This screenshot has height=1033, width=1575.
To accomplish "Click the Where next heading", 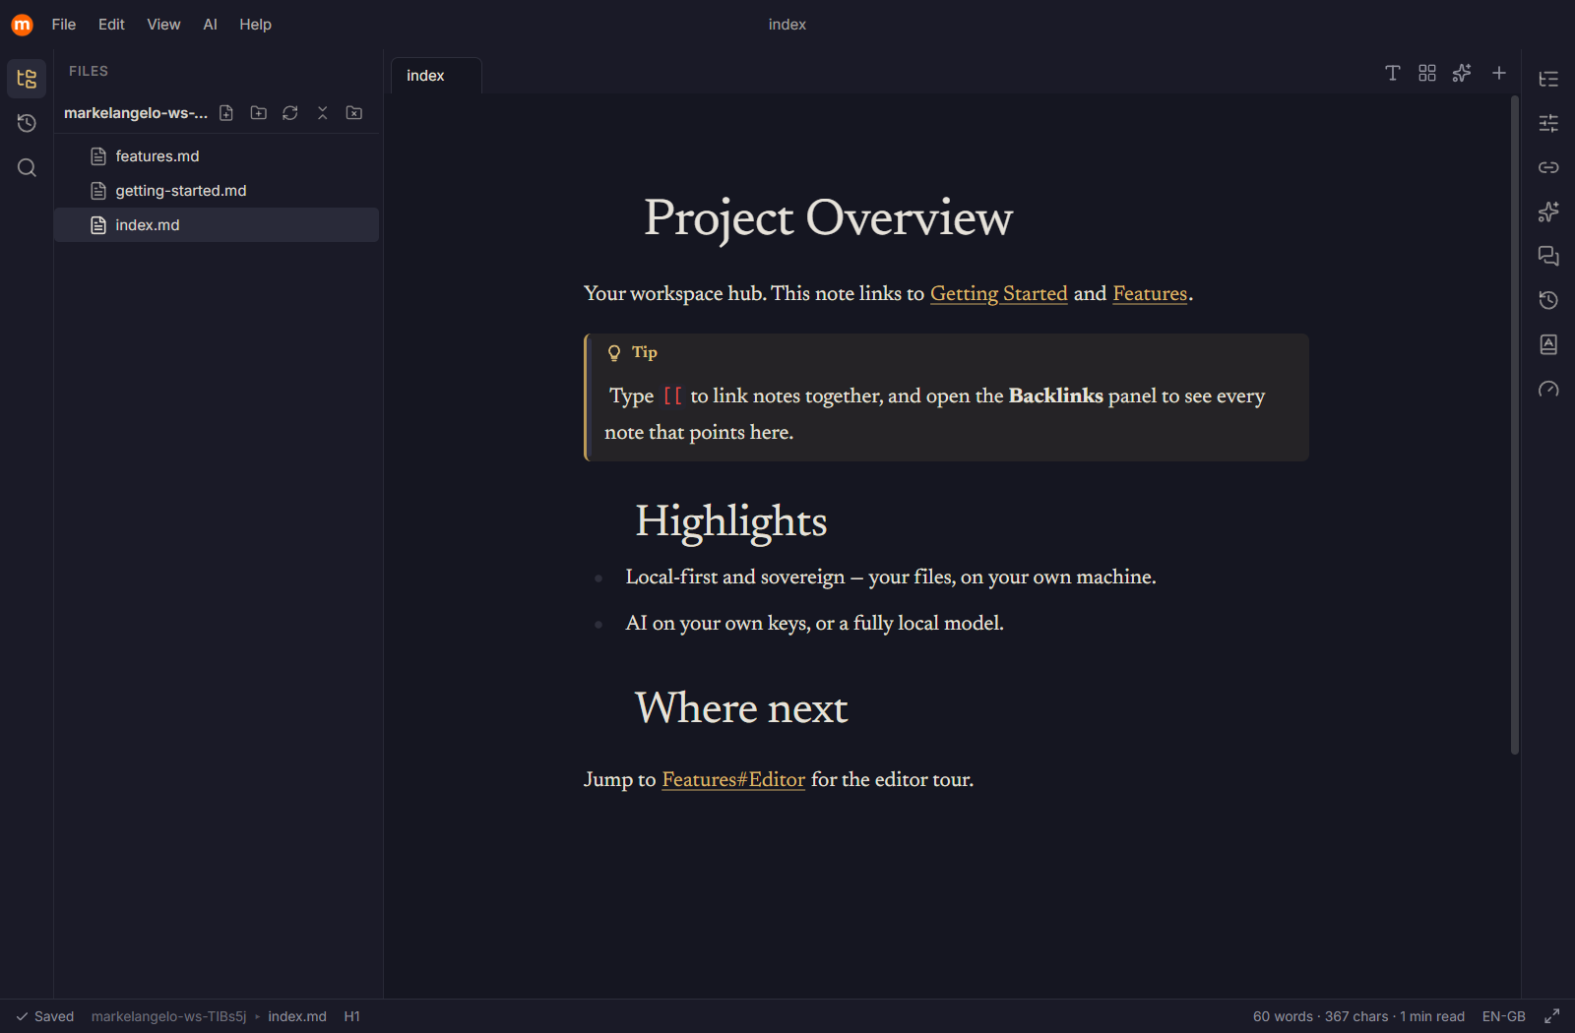I will click(x=741, y=708).
